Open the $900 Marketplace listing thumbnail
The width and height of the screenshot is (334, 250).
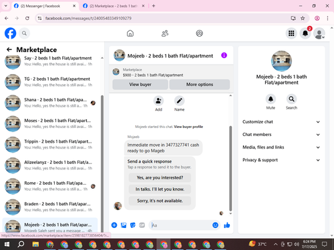[x=116, y=72]
